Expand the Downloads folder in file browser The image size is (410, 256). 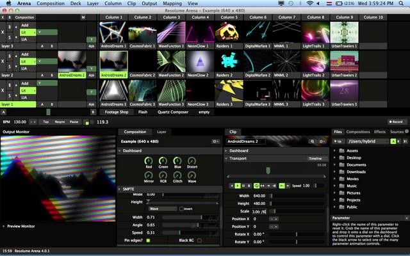pos(334,172)
